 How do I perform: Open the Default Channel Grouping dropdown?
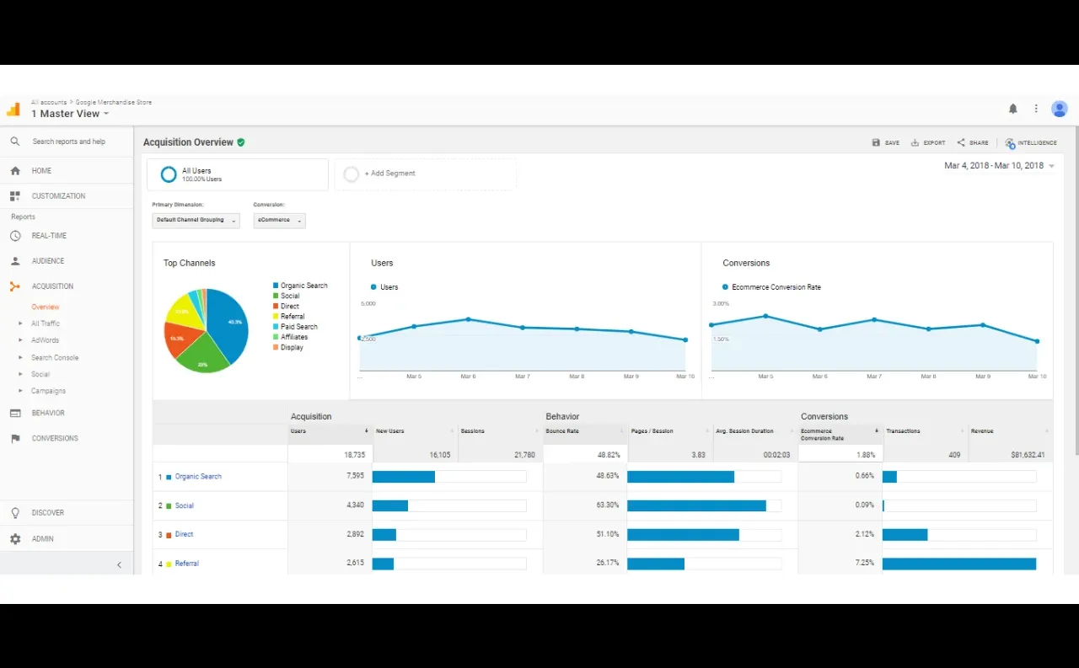coord(196,221)
